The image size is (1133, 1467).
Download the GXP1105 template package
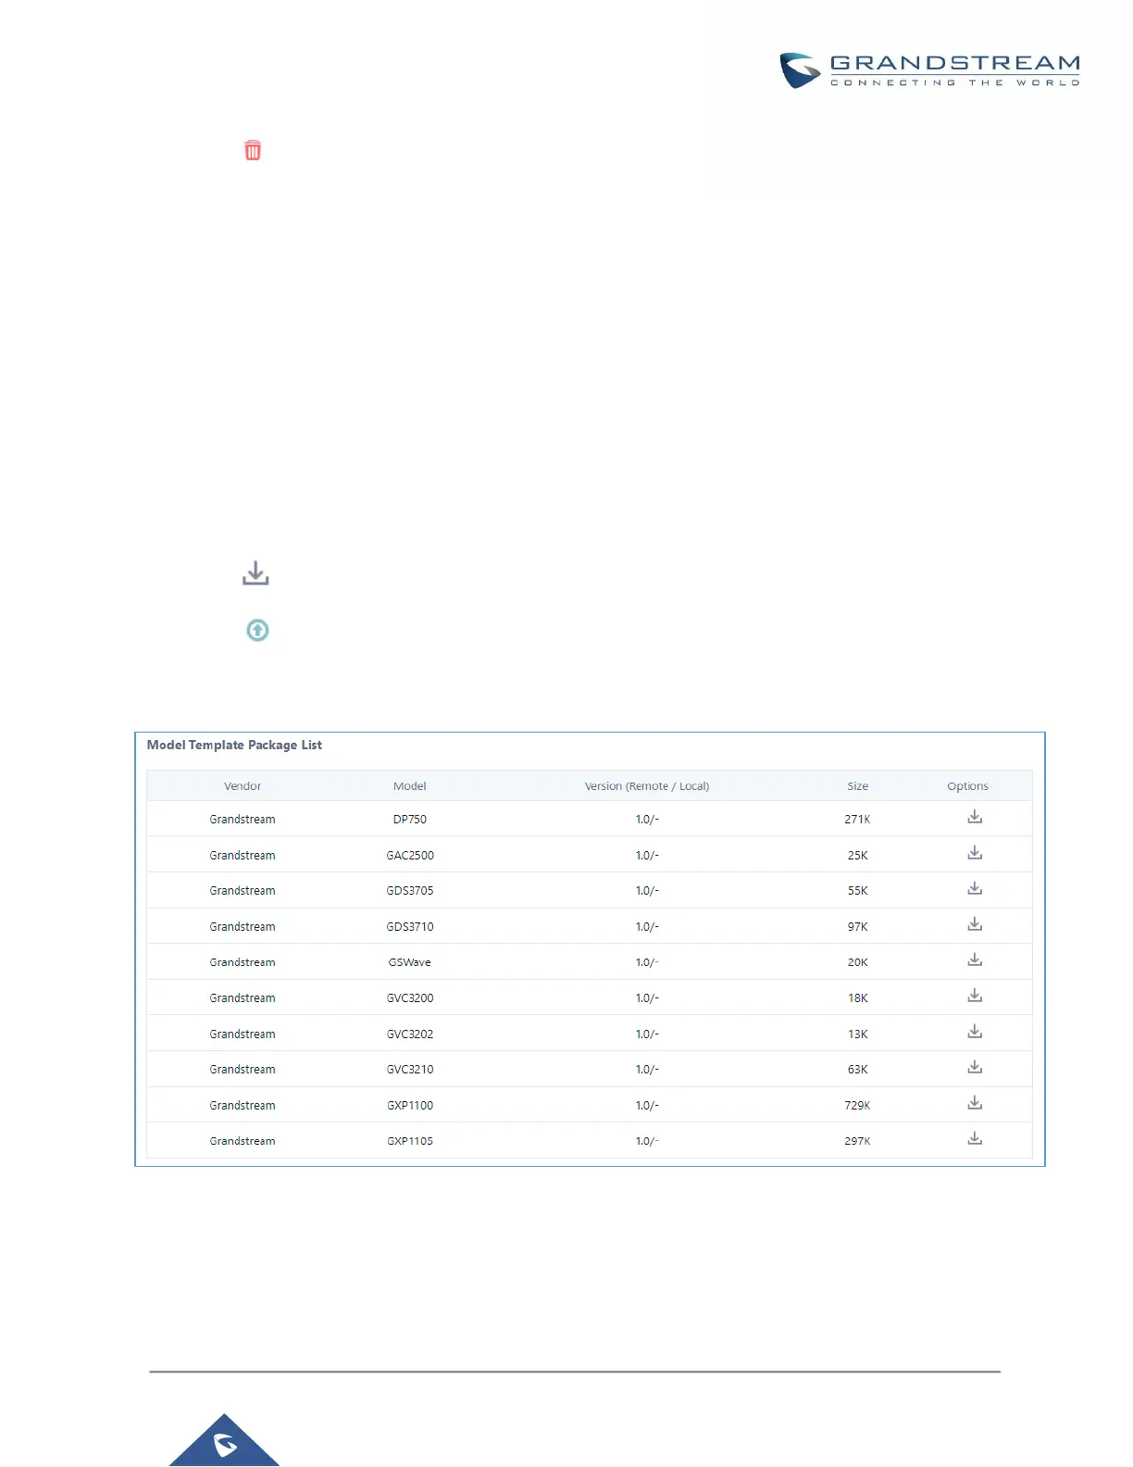[975, 1138]
